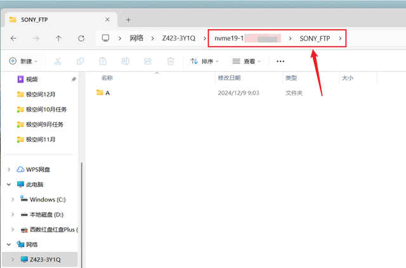This screenshot has height=268, width=406.
Task: Open the three-dot more options menu
Action: [280, 61]
